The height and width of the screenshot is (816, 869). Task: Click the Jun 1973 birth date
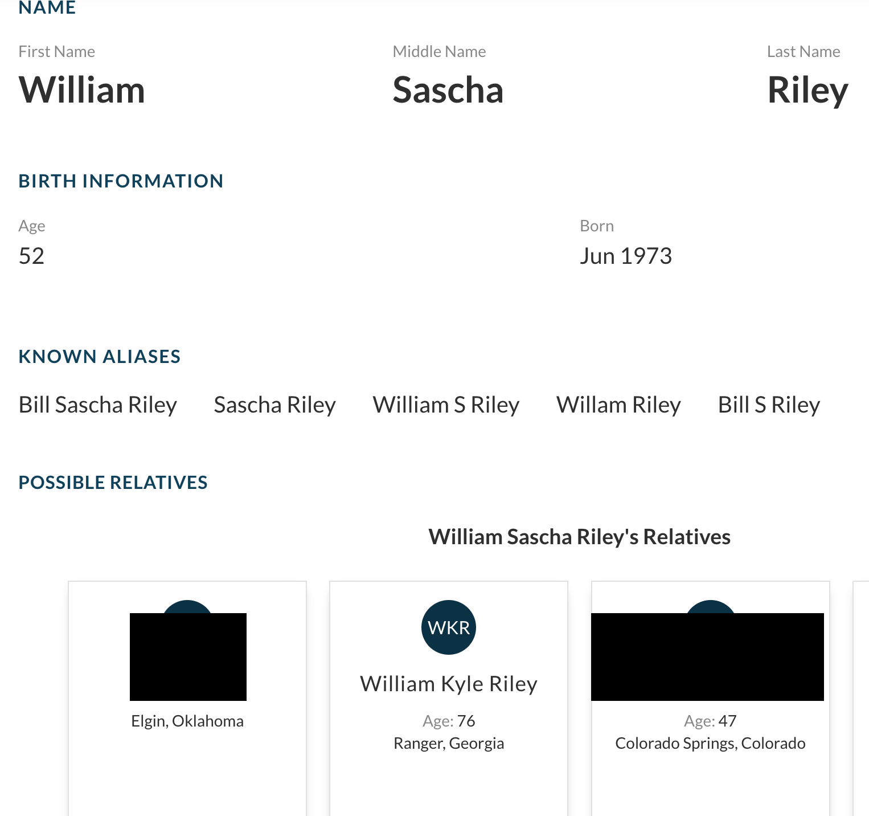coord(626,256)
